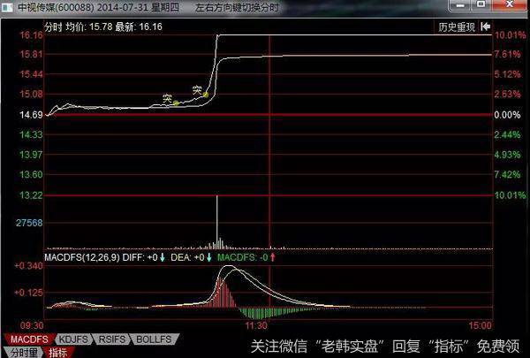The width and height of the screenshot is (530, 358).
Task: Click the 最新: 16.16 value
Action: click(x=139, y=27)
